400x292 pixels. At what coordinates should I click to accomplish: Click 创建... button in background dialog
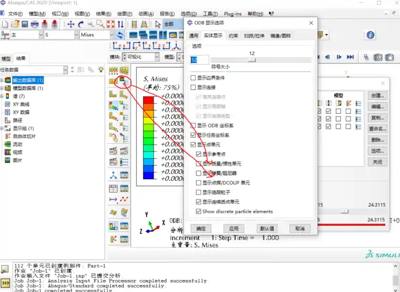[377, 96]
